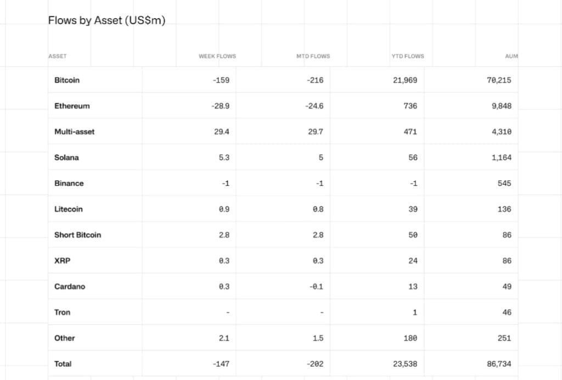Click the Ethereum asset name
Screen dimensions: 562x380
[72, 106]
